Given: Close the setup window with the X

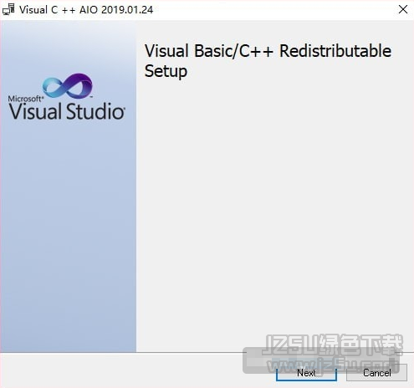Looking at the screenshot, I should pyautogui.click(x=403, y=10).
